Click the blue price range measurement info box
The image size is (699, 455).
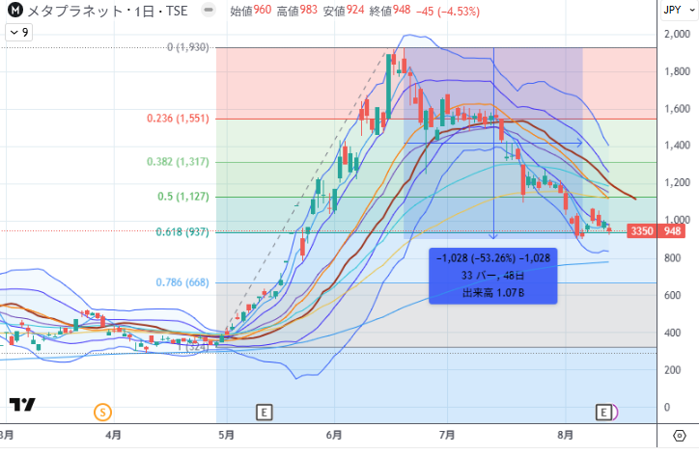pyautogui.click(x=493, y=277)
